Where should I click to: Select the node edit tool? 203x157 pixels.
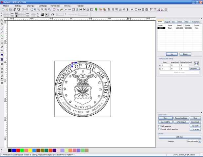pos(2,24)
